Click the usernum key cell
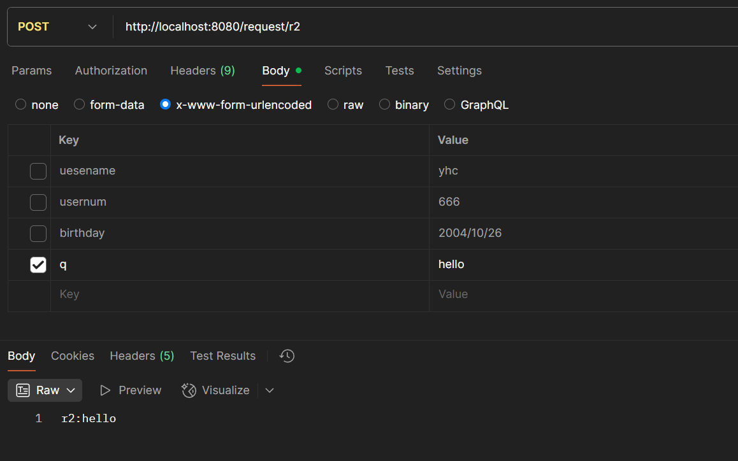Image resolution: width=738 pixels, height=461 pixels. pyautogui.click(x=240, y=202)
